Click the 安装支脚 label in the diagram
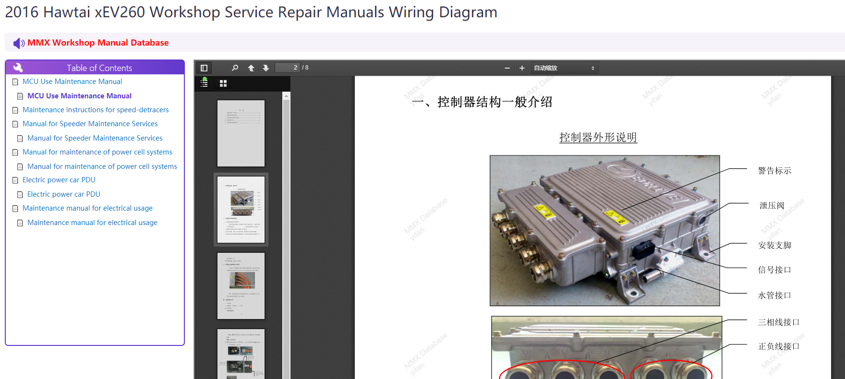Image resolution: width=845 pixels, height=379 pixels. coord(774,246)
